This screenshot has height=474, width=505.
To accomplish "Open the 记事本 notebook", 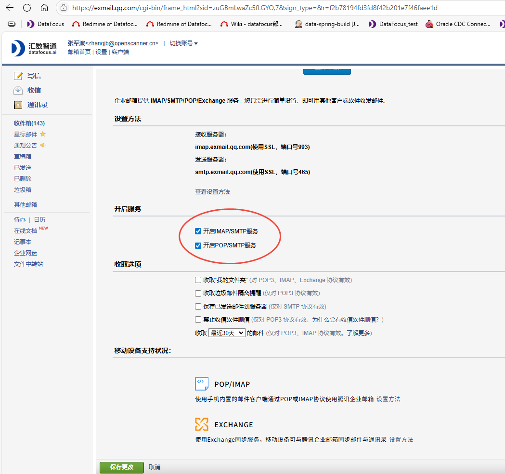I will [23, 242].
